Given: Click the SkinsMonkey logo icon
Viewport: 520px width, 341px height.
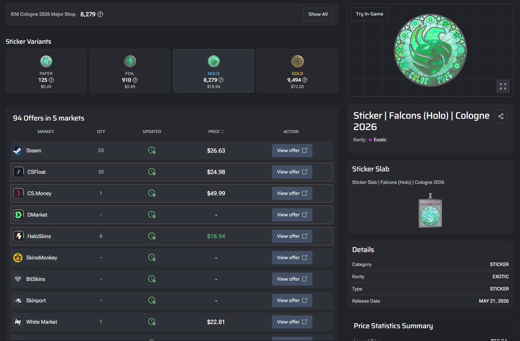Looking at the screenshot, I should [18, 258].
